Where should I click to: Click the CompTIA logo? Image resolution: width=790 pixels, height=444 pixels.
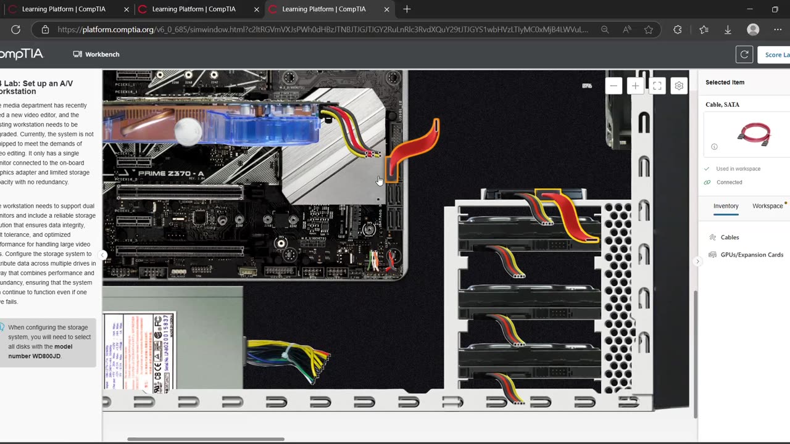pyautogui.click(x=20, y=54)
